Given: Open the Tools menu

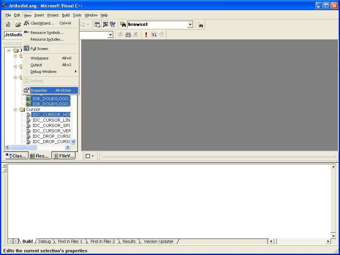Looking at the screenshot, I should coord(77,15).
